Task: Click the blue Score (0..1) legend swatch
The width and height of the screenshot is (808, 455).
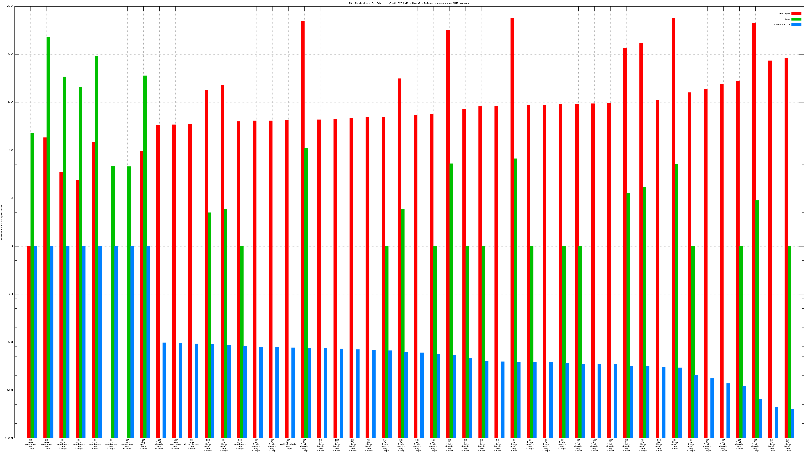Action: pyautogui.click(x=796, y=24)
